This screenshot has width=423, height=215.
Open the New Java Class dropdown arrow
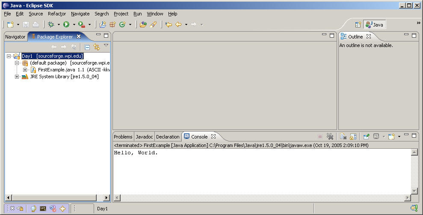(130, 24)
